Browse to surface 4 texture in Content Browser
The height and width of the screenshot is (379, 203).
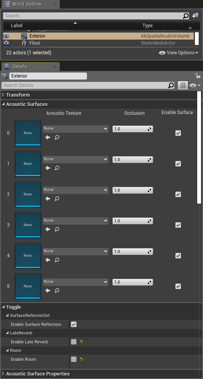pyautogui.click(x=57, y=260)
